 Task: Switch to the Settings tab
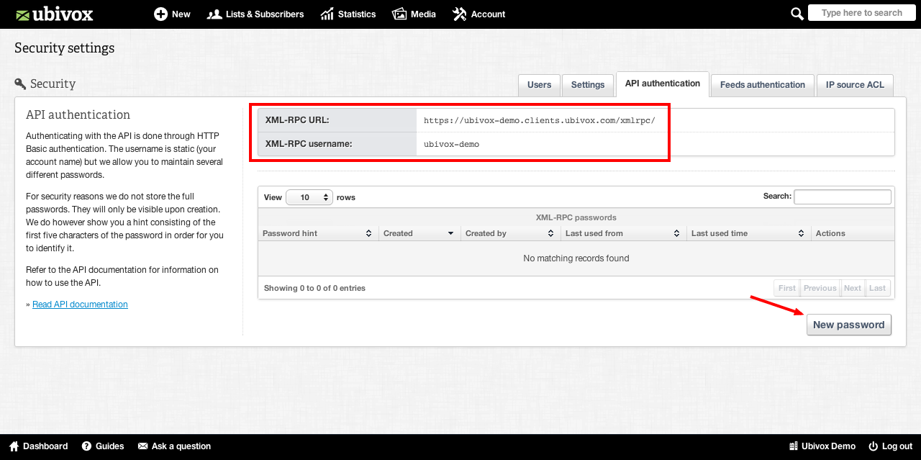click(588, 85)
